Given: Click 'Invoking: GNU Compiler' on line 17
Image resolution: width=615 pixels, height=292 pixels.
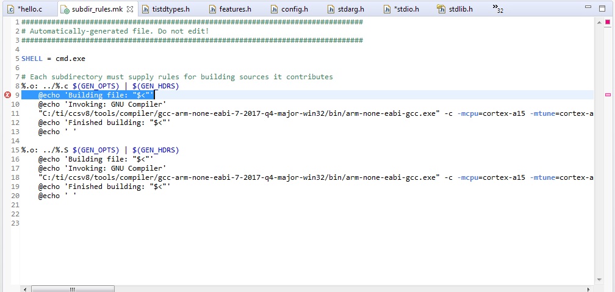Looking at the screenshot, I should 103,168.
